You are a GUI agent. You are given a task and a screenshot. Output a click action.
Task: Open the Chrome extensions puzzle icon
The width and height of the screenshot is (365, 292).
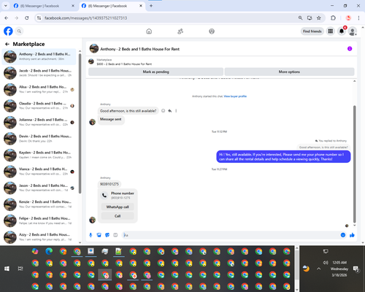[x=333, y=18]
